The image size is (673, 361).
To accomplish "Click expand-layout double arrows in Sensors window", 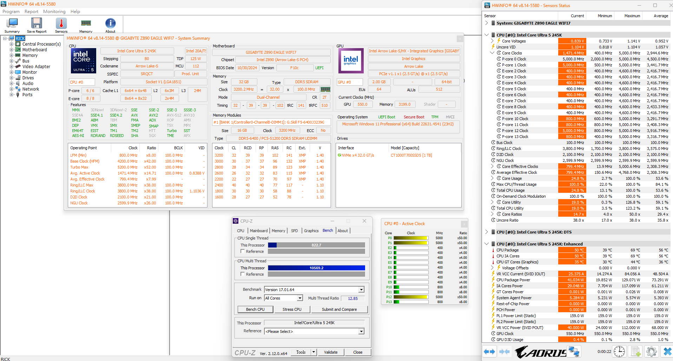I will click(x=489, y=352).
